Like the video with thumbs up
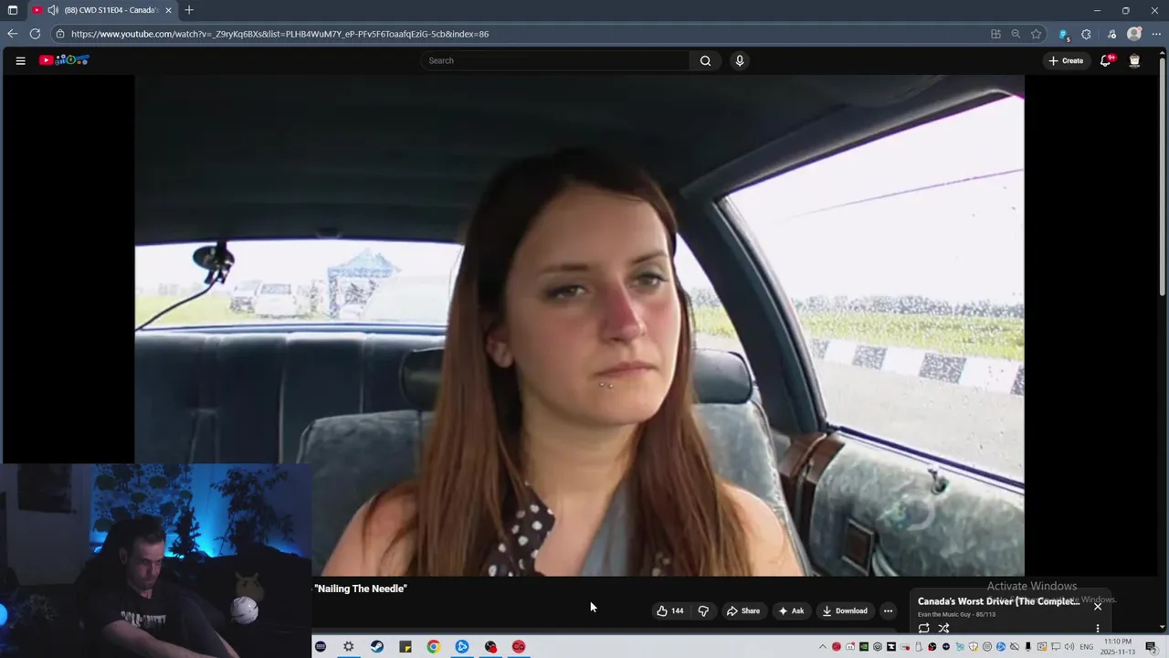Viewport: 1169px width, 658px height. click(x=669, y=610)
